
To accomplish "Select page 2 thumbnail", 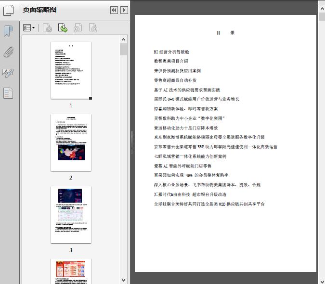I will (71, 142).
